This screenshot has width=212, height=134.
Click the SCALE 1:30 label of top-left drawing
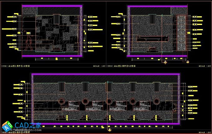coord(99,66)
